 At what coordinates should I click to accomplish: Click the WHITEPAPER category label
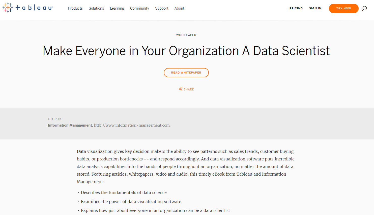(186, 35)
